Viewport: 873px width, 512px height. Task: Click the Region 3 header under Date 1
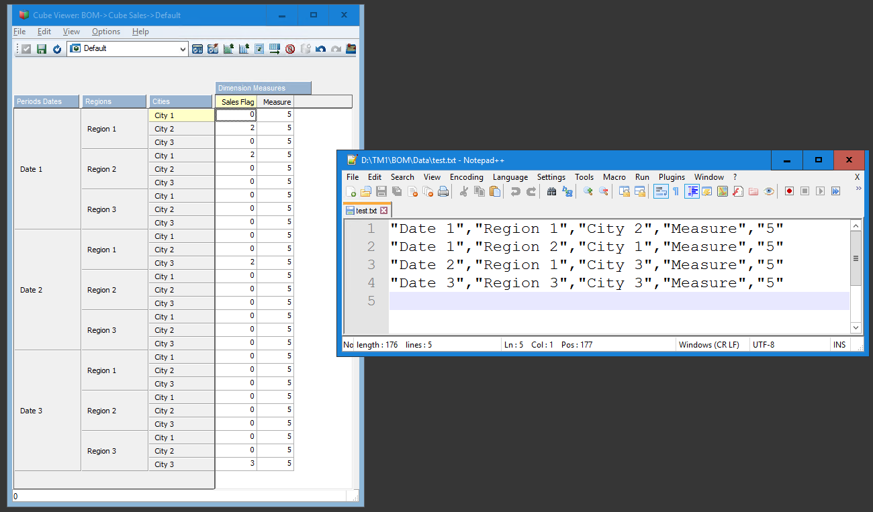pyautogui.click(x=115, y=209)
